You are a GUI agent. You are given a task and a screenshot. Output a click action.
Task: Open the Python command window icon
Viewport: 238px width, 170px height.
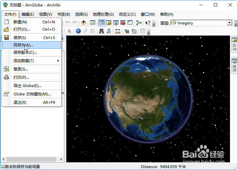tap(130, 23)
